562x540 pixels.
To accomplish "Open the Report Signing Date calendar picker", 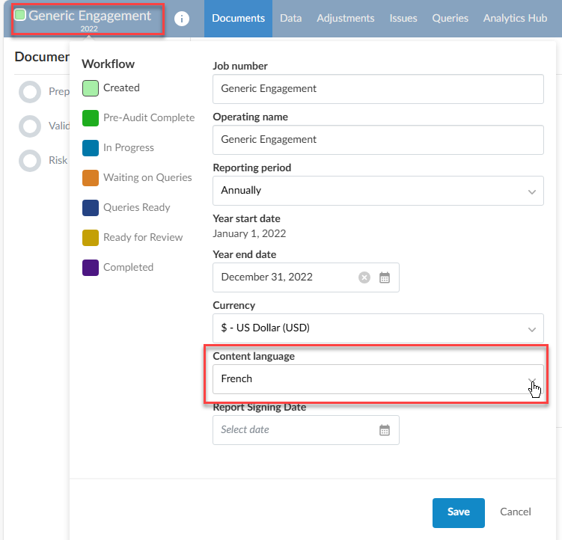I will point(385,430).
